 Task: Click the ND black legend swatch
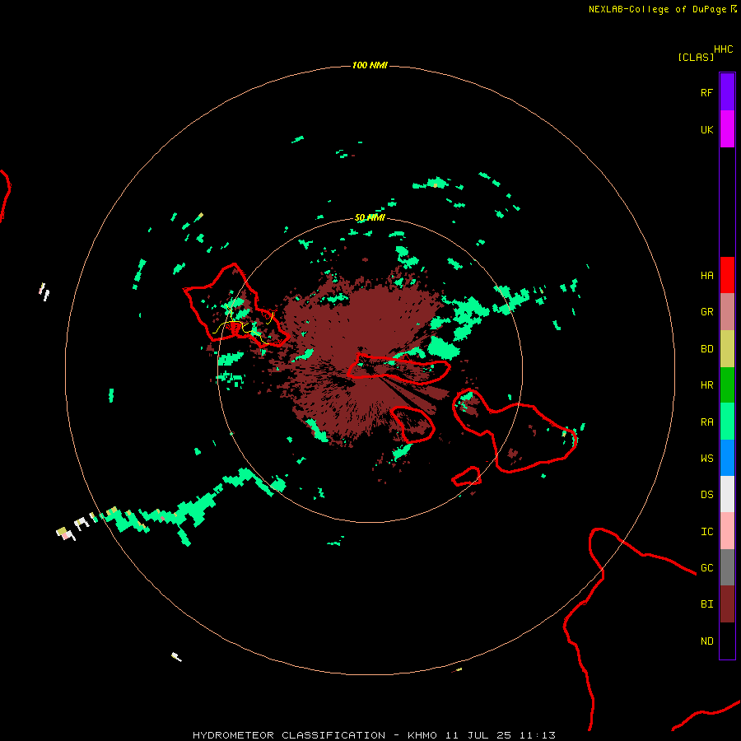pos(727,641)
